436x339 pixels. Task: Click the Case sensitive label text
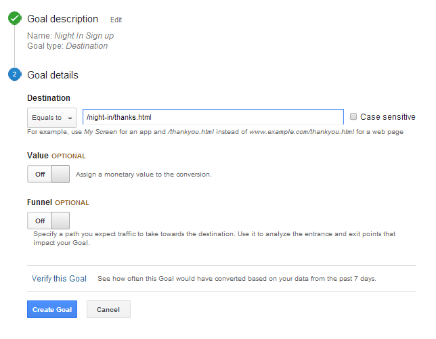coord(388,117)
